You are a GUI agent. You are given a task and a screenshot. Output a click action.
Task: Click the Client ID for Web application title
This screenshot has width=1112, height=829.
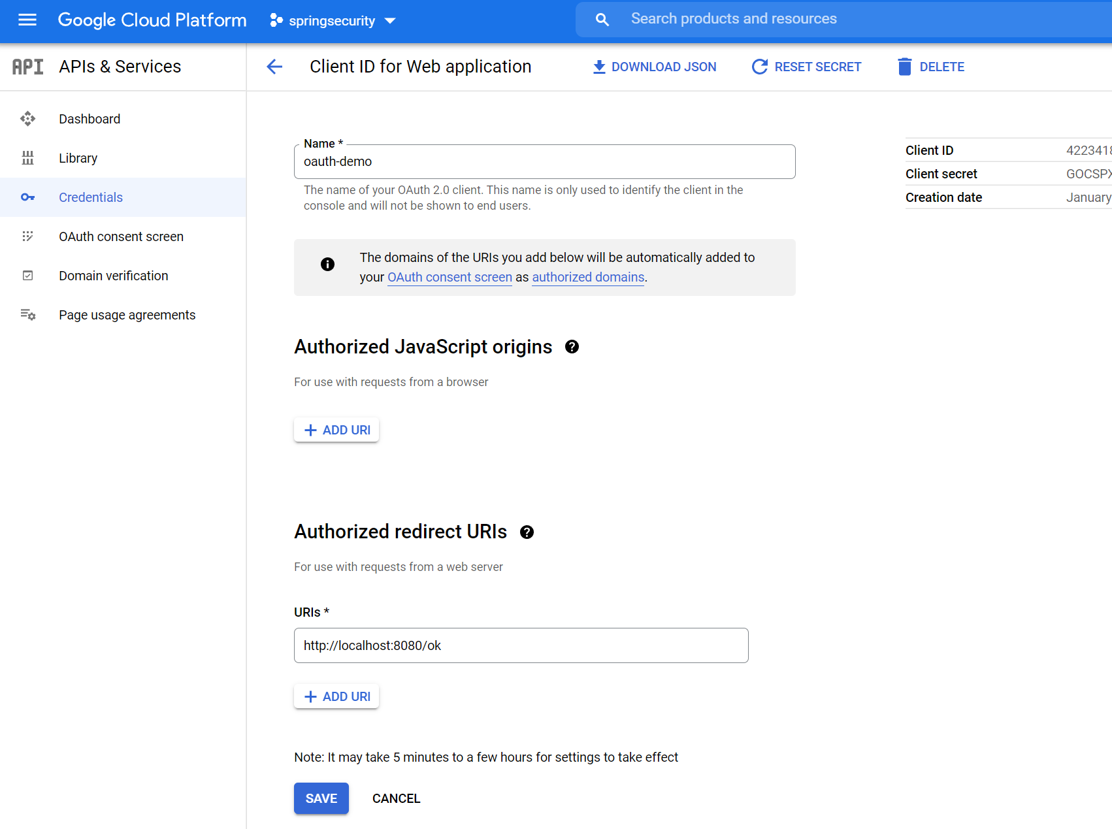pyautogui.click(x=421, y=67)
